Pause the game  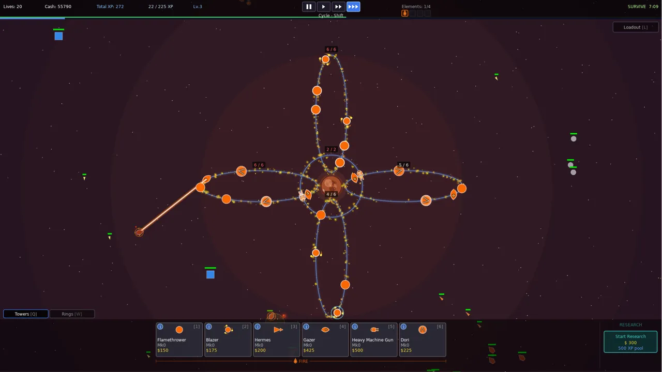(x=309, y=7)
